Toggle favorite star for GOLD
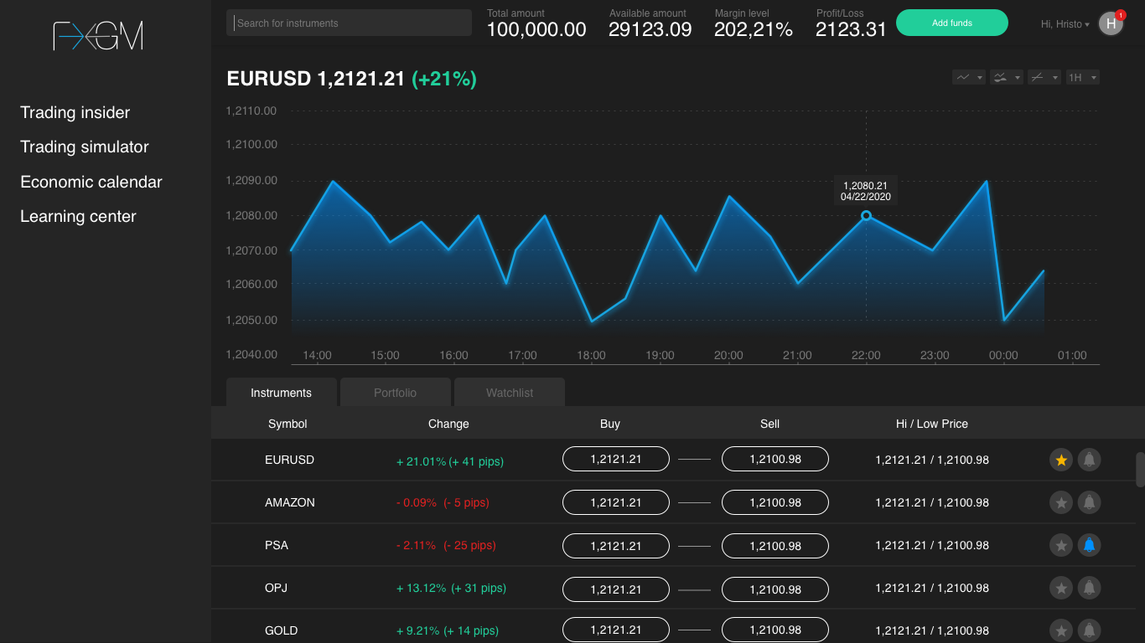Screen dimensions: 1145x643 click(1061, 630)
